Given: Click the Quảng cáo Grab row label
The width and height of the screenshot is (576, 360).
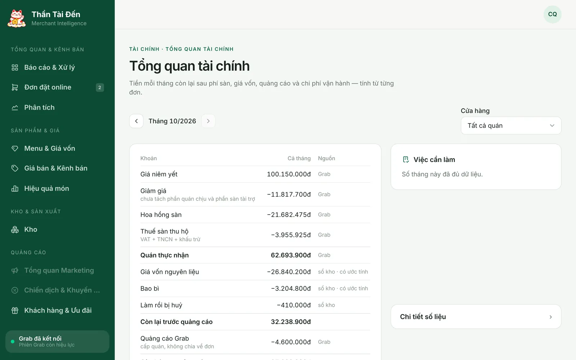Looking at the screenshot, I should click(165, 338).
